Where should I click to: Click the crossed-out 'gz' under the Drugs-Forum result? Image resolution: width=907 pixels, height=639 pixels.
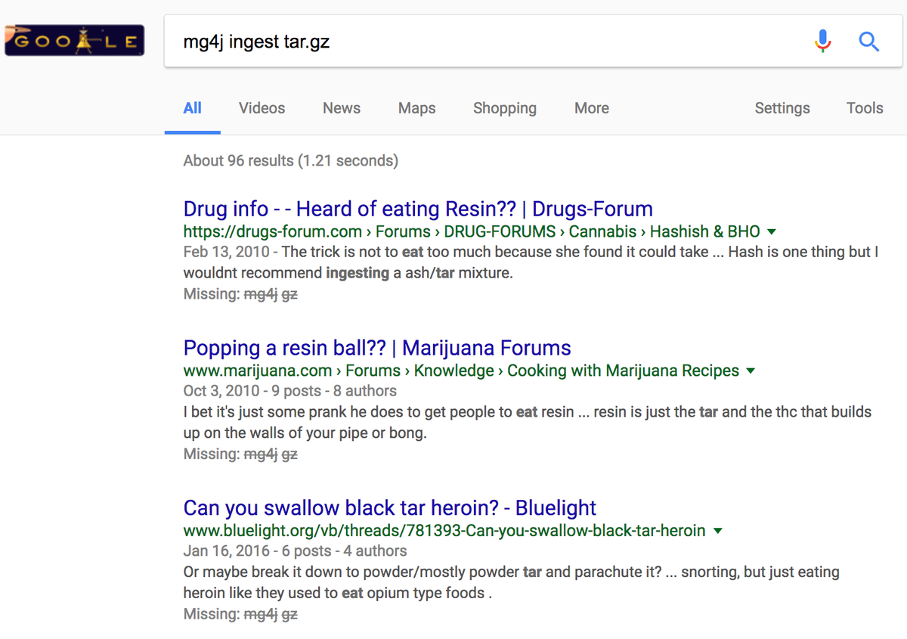(289, 295)
